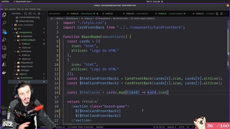230x129 pixels.
Task: Select style.css under CardGame folder
Action: coord(26,59)
